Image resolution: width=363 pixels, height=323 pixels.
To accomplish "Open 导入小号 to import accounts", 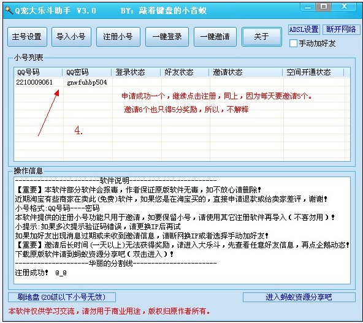I will (x=71, y=37).
